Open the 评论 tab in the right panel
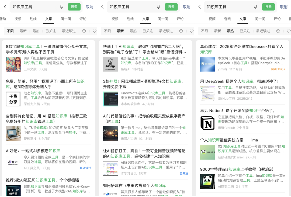This screenshot has width=291, height=197. [x=277, y=19]
